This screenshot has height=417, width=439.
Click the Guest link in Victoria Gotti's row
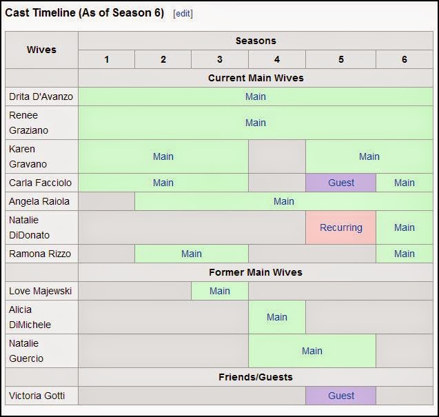[x=341, y=396]
